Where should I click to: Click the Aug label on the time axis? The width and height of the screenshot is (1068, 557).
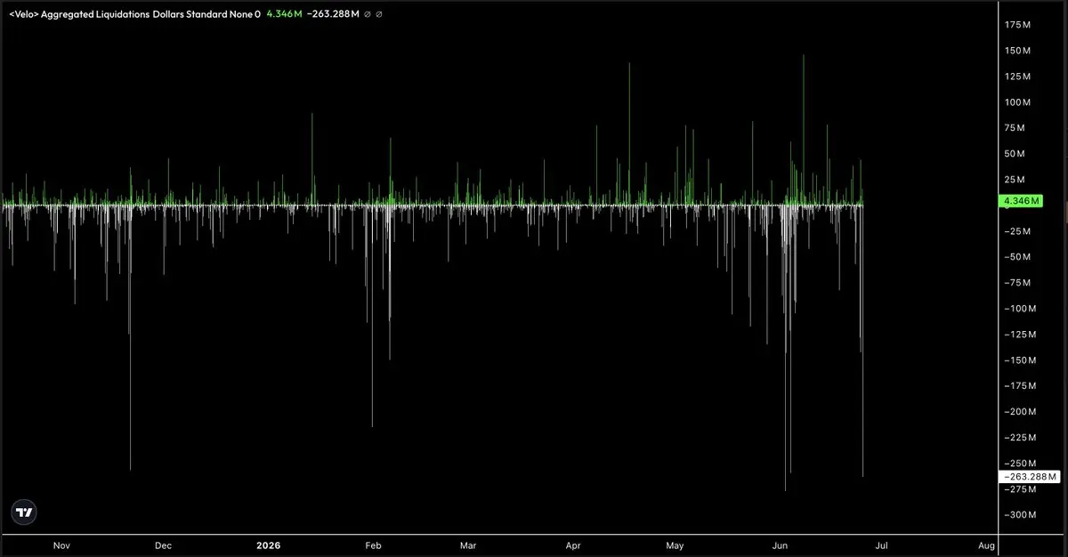coord(986,545)
